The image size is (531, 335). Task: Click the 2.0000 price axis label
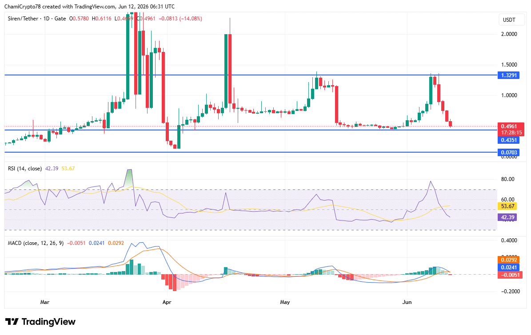(509, 34)
